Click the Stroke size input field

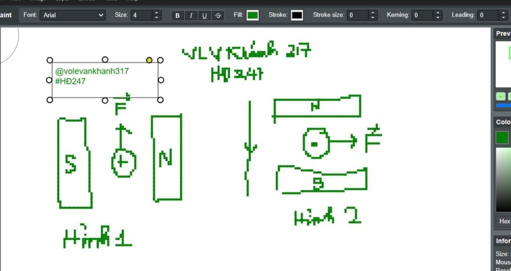[x=357, y=15]
